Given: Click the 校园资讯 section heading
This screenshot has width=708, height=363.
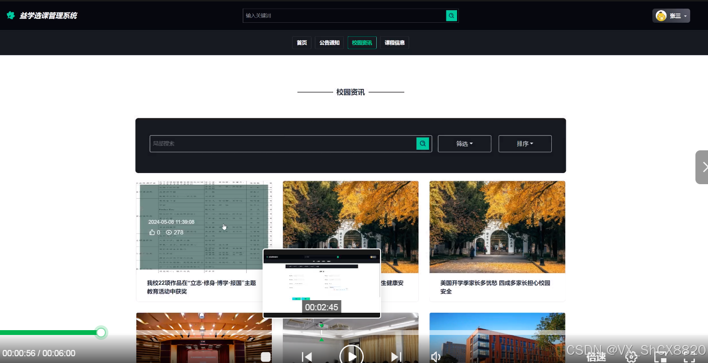Looking at the screenshot, I should (351, 92).
